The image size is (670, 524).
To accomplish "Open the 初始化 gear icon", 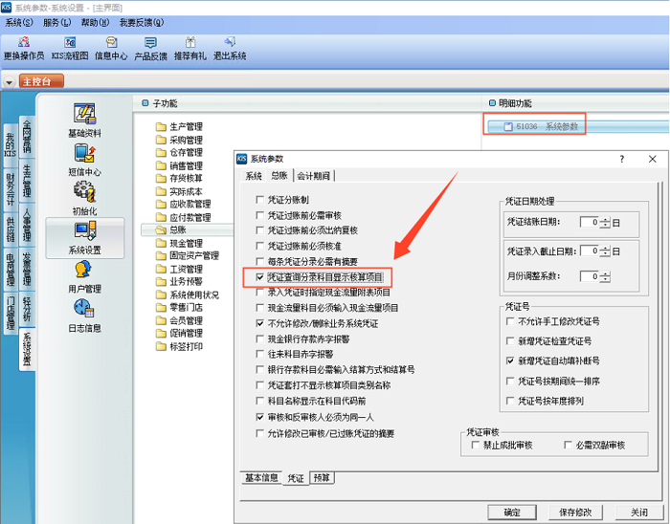I will pyautogui.click(x=84, y=191).
